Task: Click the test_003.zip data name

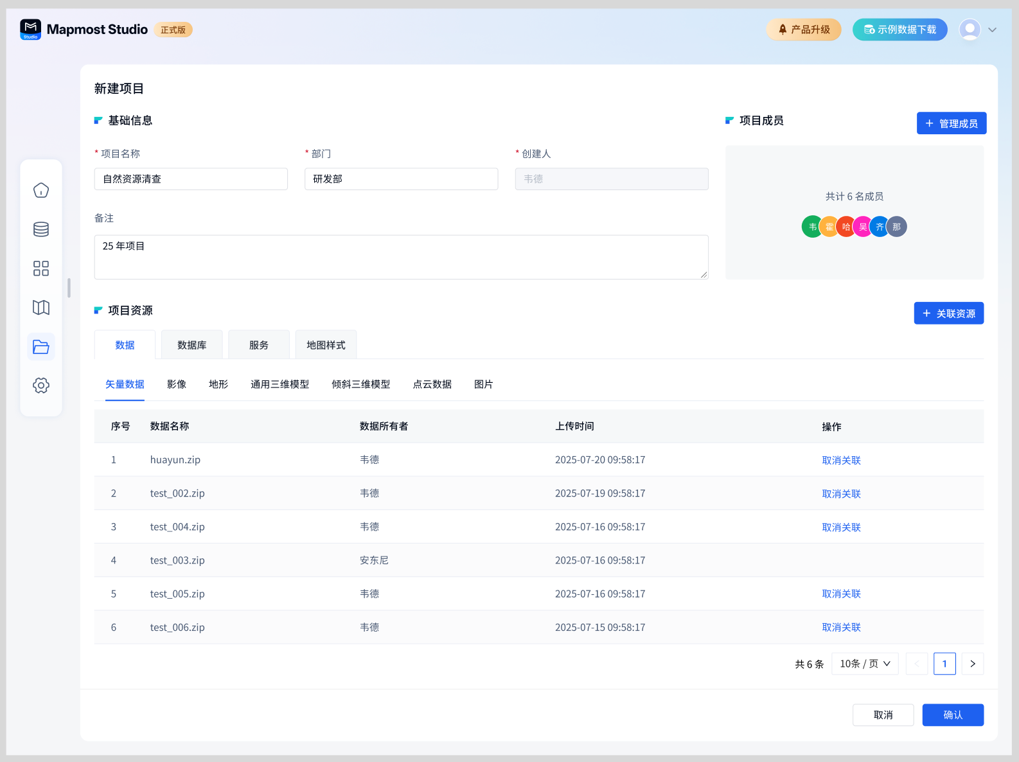Action: click(177, 560)
